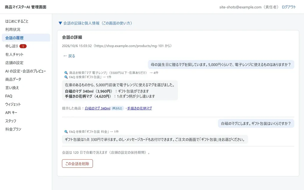This screenshot has height=190, width=304.
Task: Click reply ギフト包装は1点 330円で承ります
Action: [155, 140]
